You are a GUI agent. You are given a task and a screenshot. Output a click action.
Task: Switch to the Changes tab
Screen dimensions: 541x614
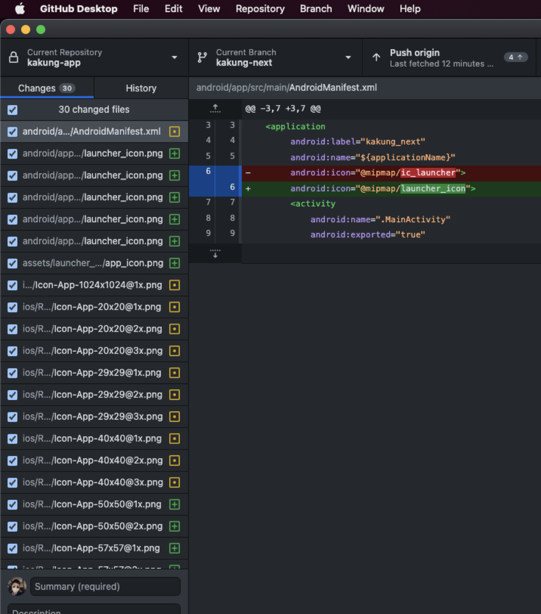point(47,88)
